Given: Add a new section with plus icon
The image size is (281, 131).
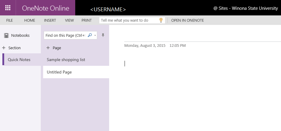Looking at the screenshot, I should pos(4,48).
